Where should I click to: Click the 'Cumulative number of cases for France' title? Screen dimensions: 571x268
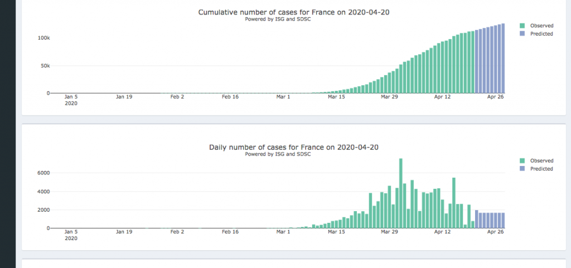[277, 12]
